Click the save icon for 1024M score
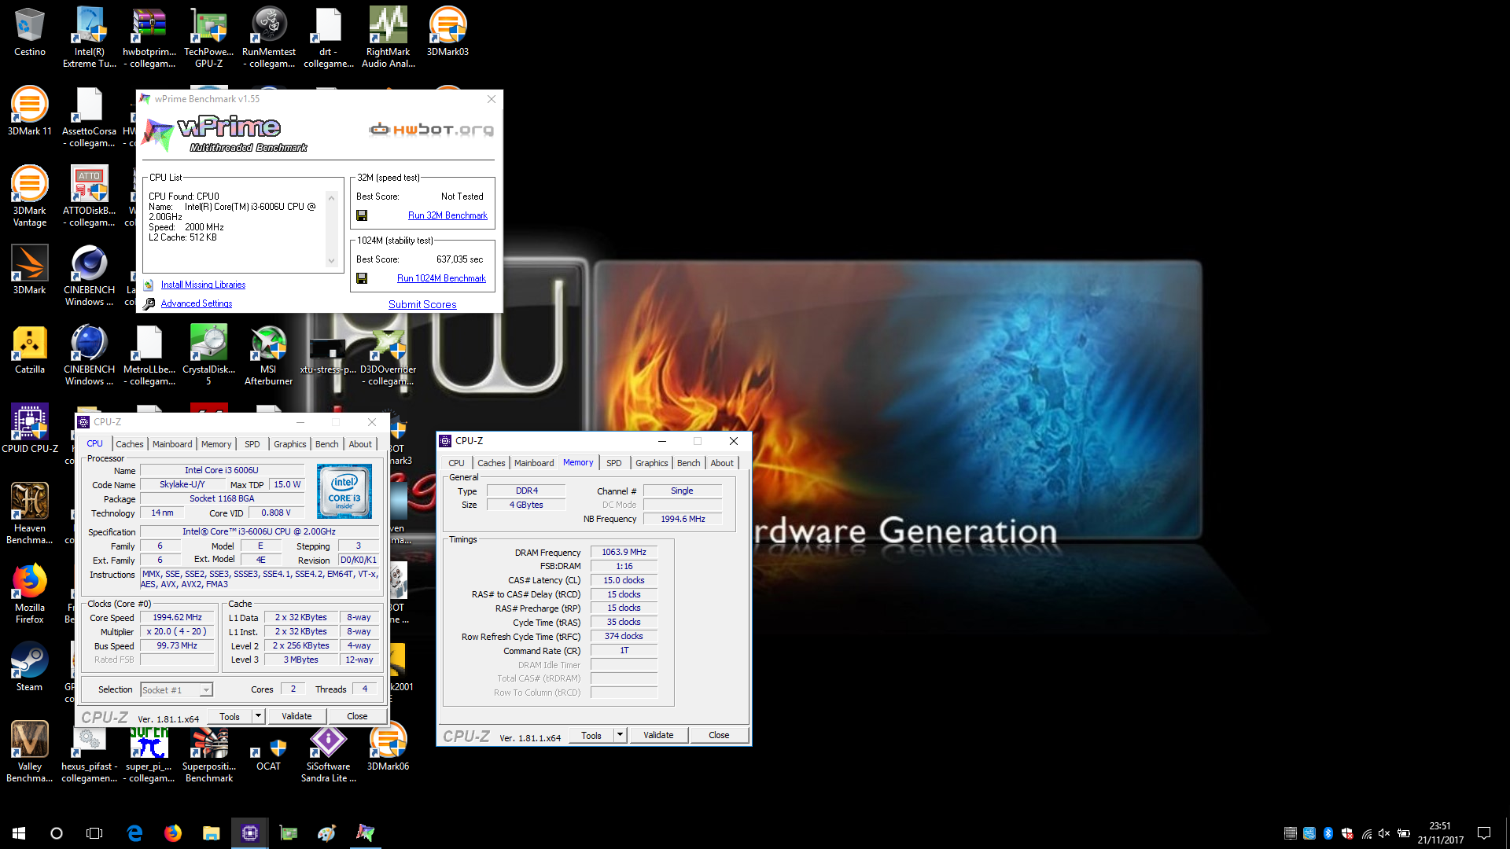This screenshot has width=1510, height=849. [x=362, y=278]
